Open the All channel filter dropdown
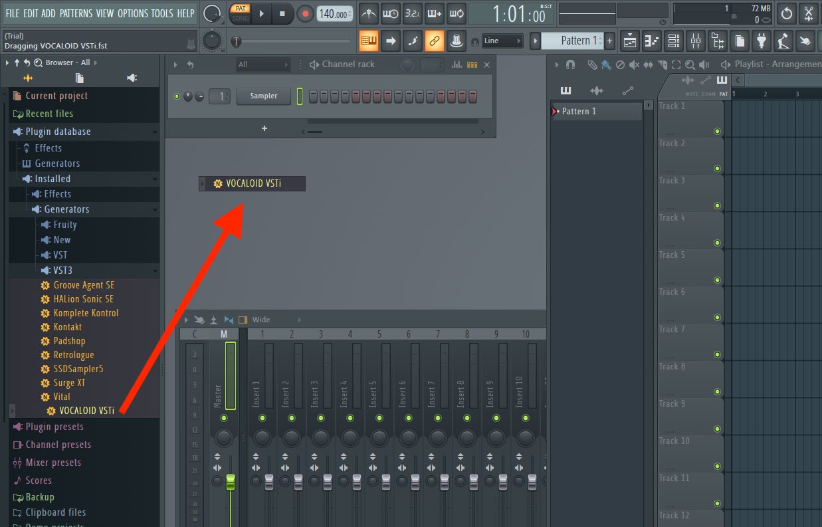This screenshot has height=527, width=822. [263, 64]
